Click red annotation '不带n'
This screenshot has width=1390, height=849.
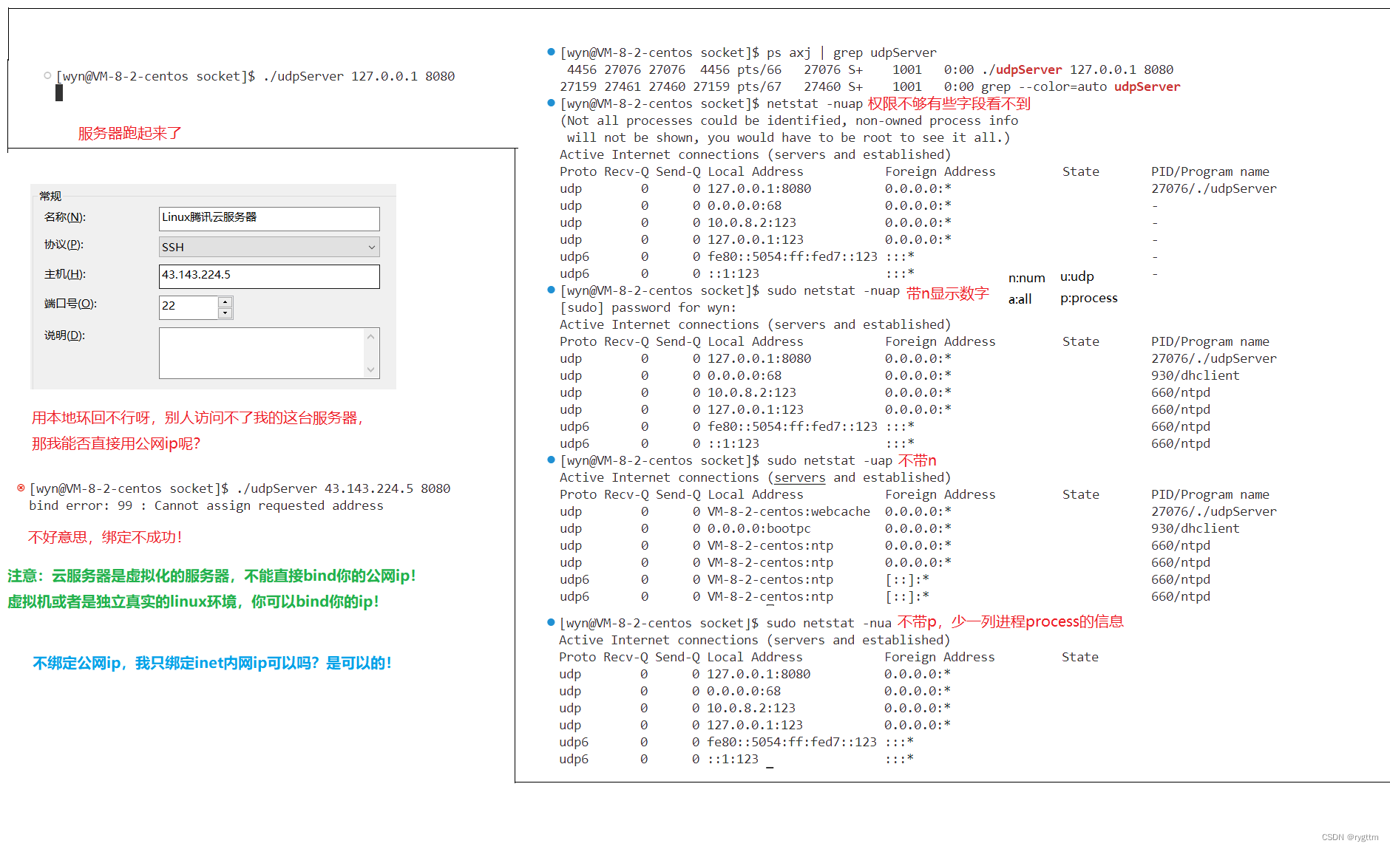[918, 460]
